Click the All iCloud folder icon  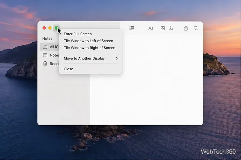coord(45,47)
